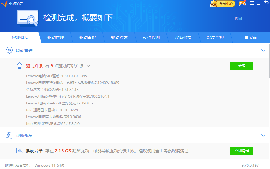Image resolution: width=270 pixels, height=169 pixels.
Task: Click the 诊断修复 medical kit icon
Action: pos(9,135)
